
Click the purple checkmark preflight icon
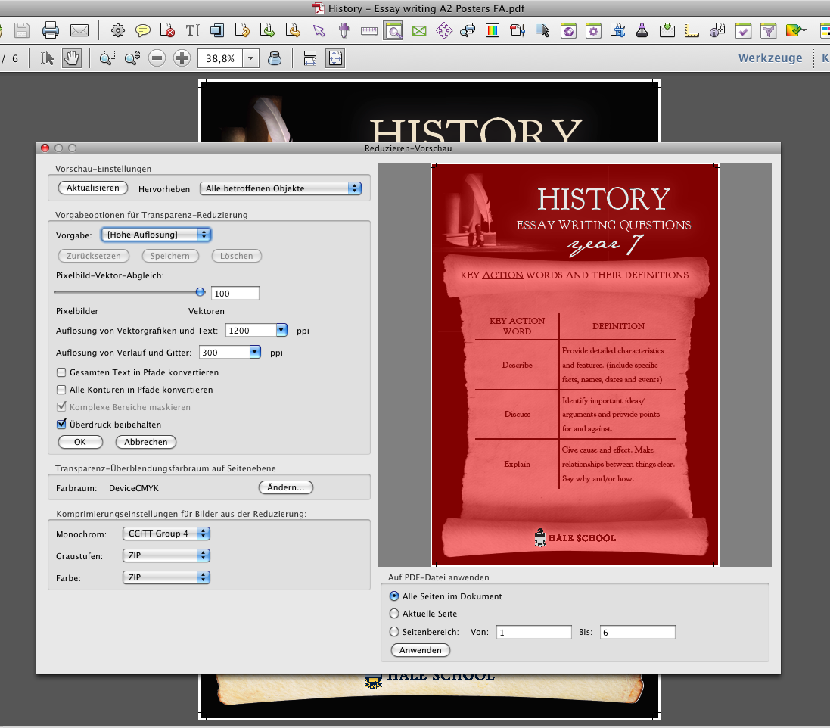click(x=743, y=31)
